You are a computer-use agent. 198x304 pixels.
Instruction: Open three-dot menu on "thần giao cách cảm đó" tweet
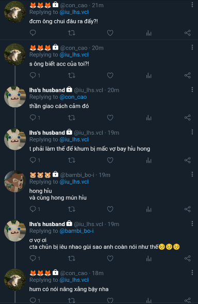[x=192, y=89]
